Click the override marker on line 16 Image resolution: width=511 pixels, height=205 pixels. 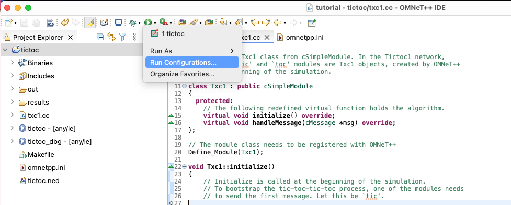171,123
